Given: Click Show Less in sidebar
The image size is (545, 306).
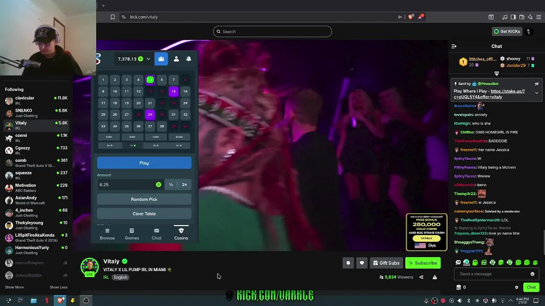Looking at the screenshot, I should click(58, 287).
